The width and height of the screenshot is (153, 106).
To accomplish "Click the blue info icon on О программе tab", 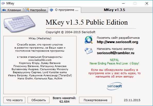I will click(51, 10).
